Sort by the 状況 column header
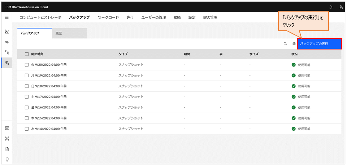The width and height of the screenshot is (347, 165). tap(295, 54)
